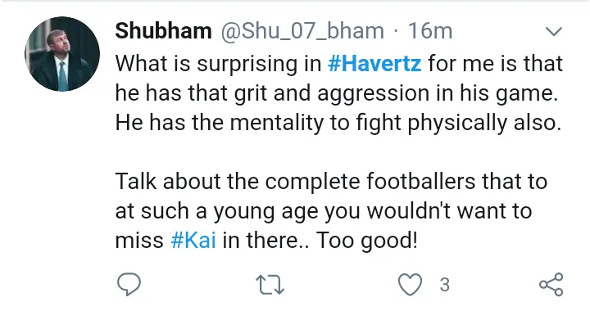Click the line starting 'Talk about the complete'
Viewport: 590px width, 311px height.
pyautogui.click(x=331, y=182)
